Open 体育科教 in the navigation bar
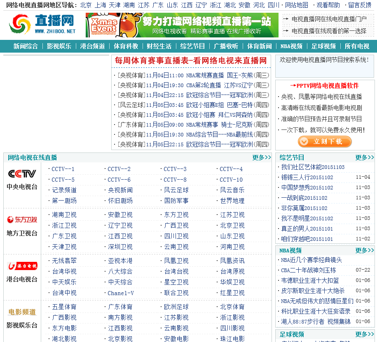Viewport: 377px width, 342px height. click(x=126, y=46)
